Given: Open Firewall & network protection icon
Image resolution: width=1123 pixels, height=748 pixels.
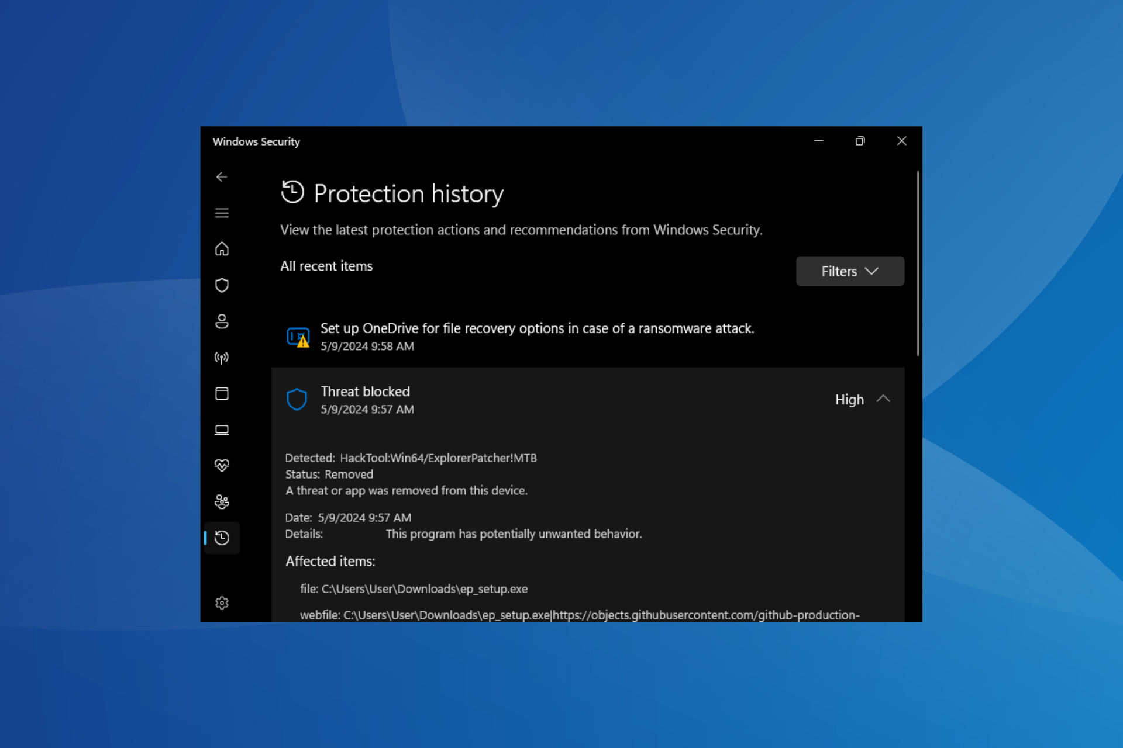Looking at the screenshot, I should tap(222, 358).
